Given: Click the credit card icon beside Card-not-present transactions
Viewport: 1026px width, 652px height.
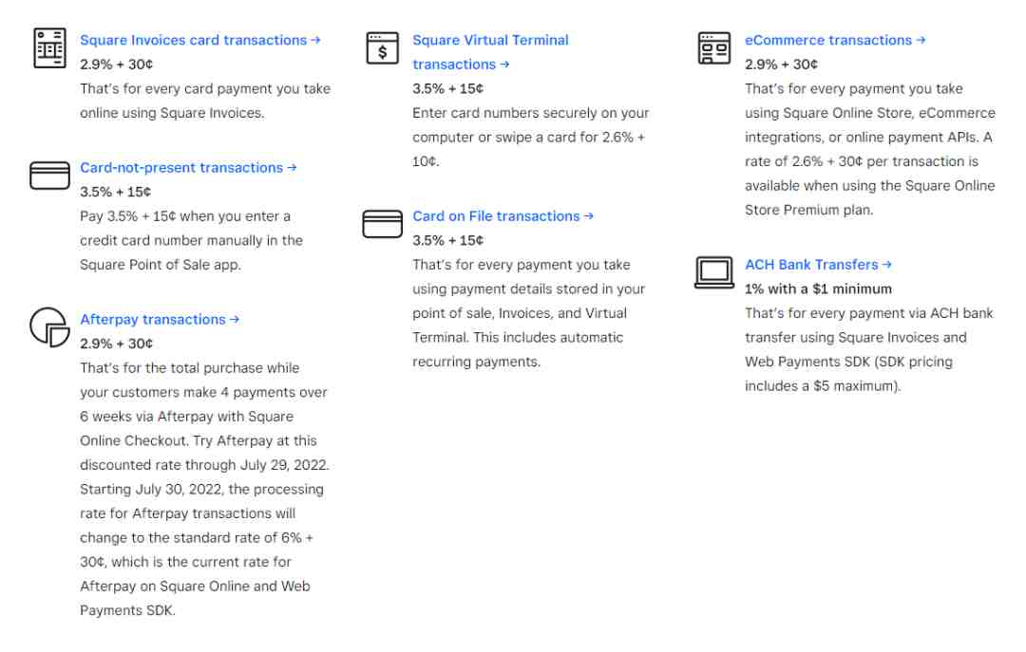Looking at the screenshot, I should [x=49, y=176].
